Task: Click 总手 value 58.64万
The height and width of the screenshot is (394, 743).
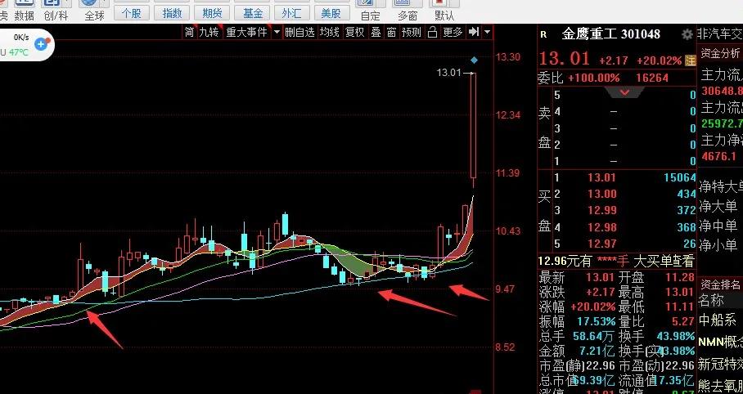Action: (x=594, y=336)
